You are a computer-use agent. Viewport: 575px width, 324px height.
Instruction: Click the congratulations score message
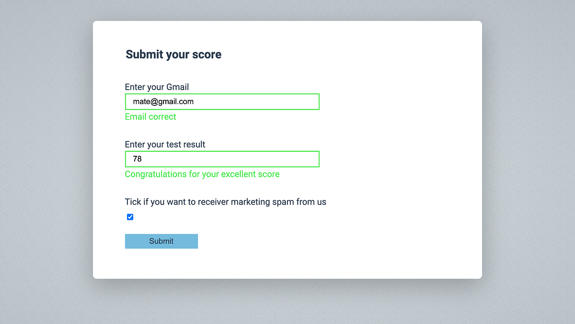(202, 174)
